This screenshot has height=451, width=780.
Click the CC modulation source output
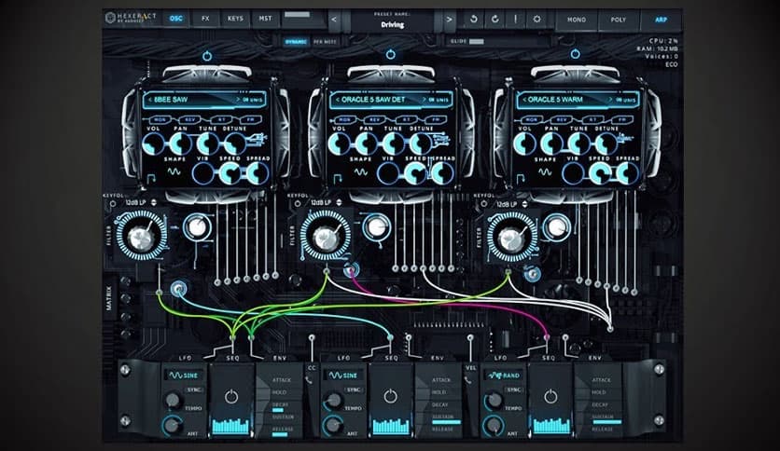tap(312, 337)
